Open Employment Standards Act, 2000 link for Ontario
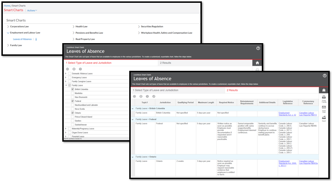333x181 pixels. click(x=288, y=163)
